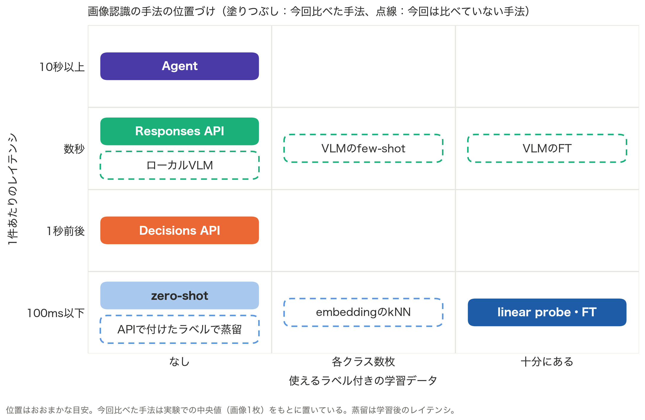This screenshot has height=420, width=645.
Task: Click the 1秒前後 axis label
Action: click(66, 231)
